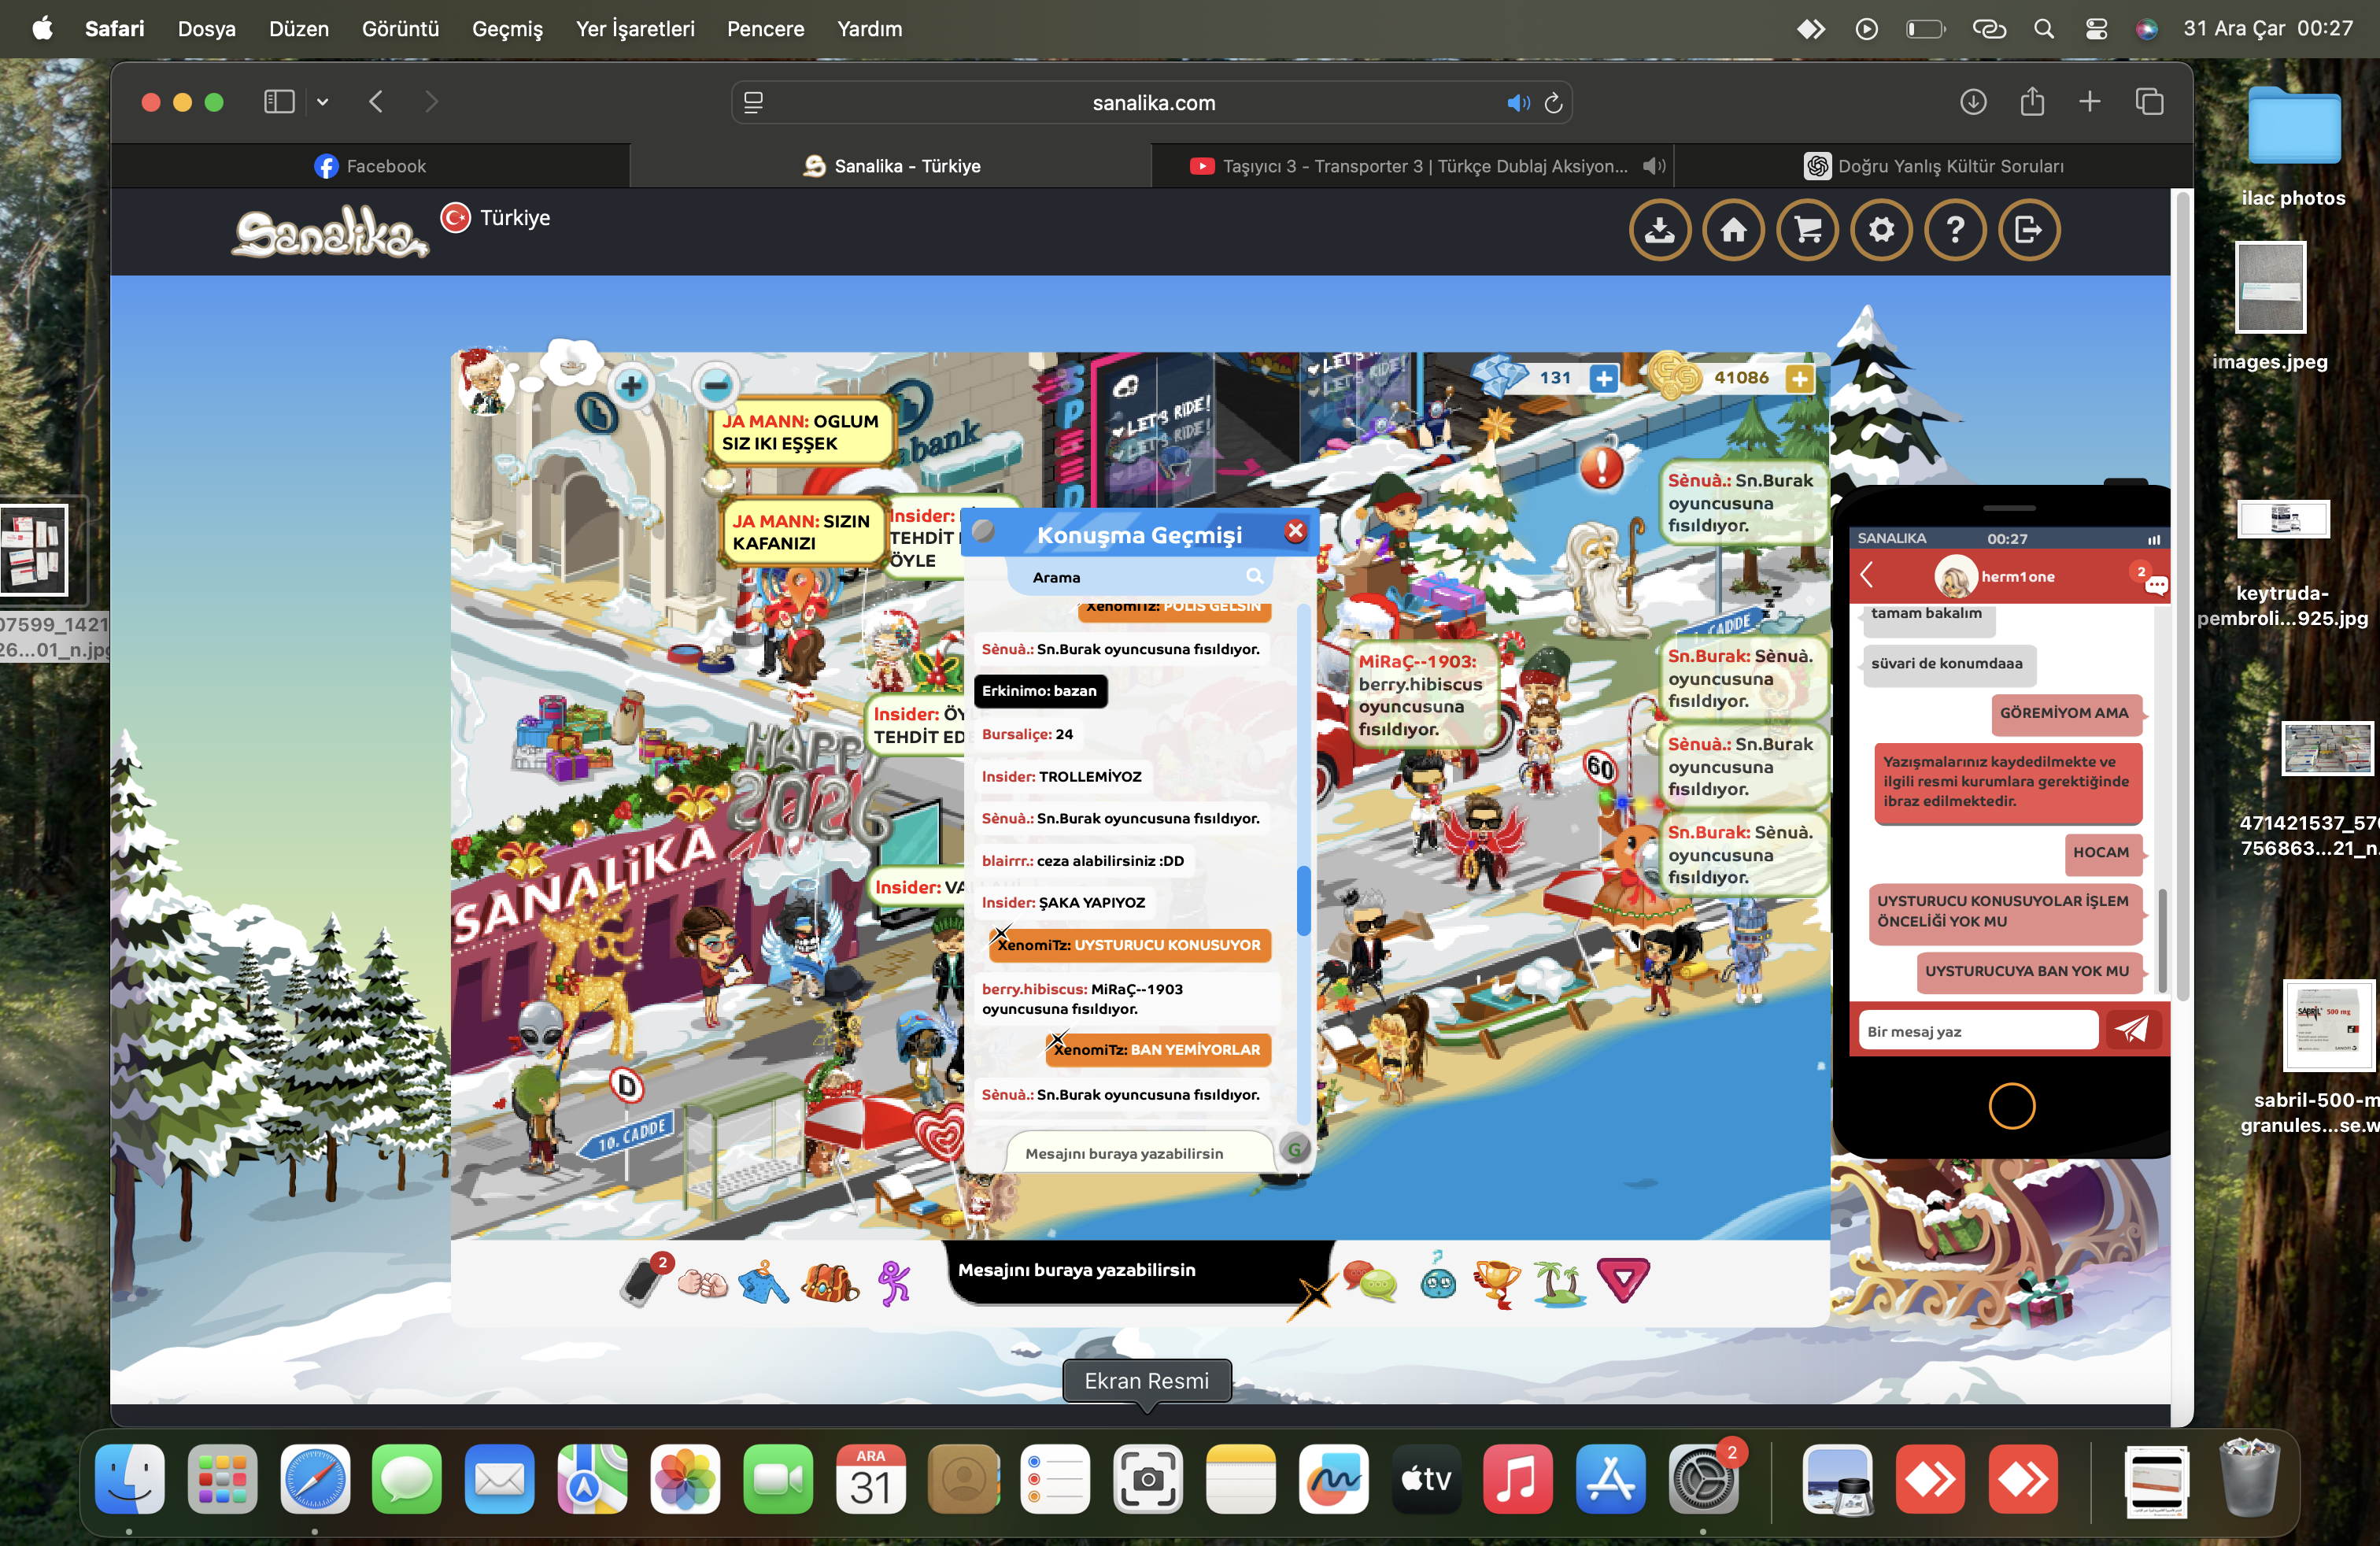Toggle the Safari sidebar
2380x1546 pixels.
tap(279, 102)
